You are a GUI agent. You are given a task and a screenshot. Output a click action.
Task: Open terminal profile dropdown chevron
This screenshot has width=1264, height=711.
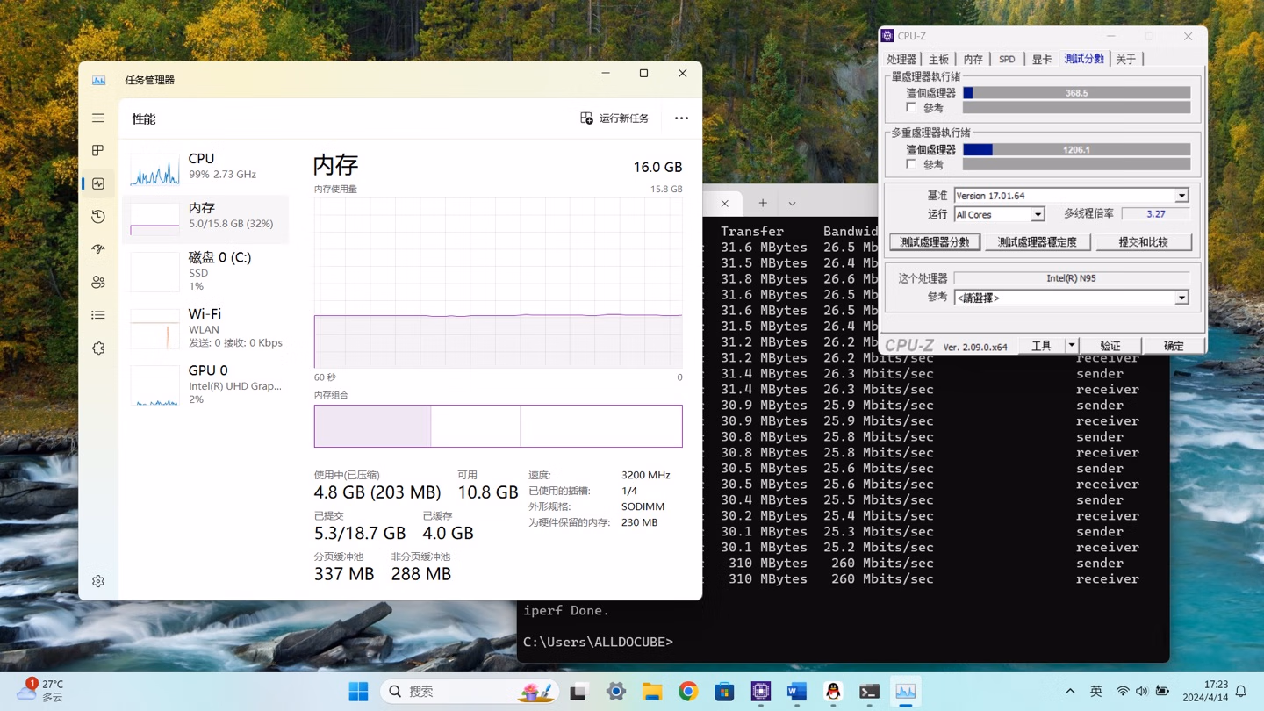pos(792,203)
